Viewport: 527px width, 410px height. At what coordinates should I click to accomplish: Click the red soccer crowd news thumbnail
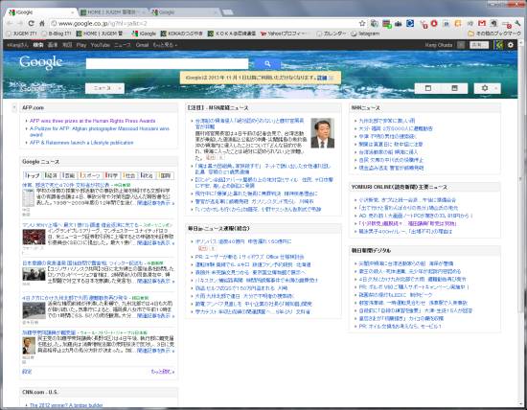click(34, 237)
